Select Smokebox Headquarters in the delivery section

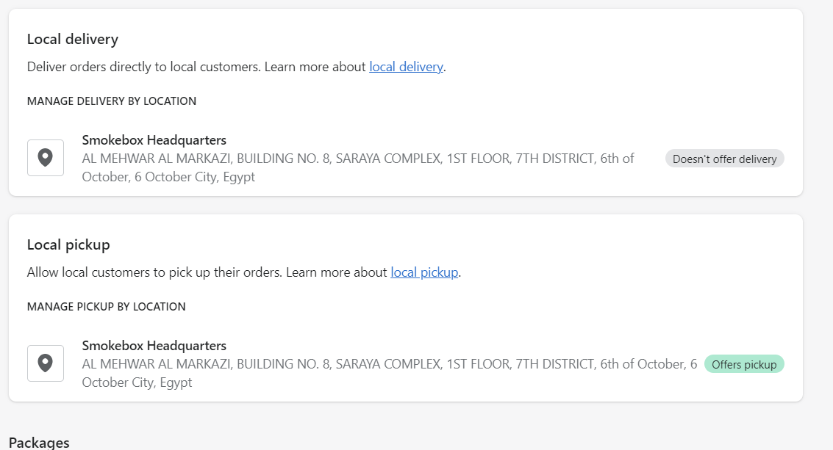(154, 140)
